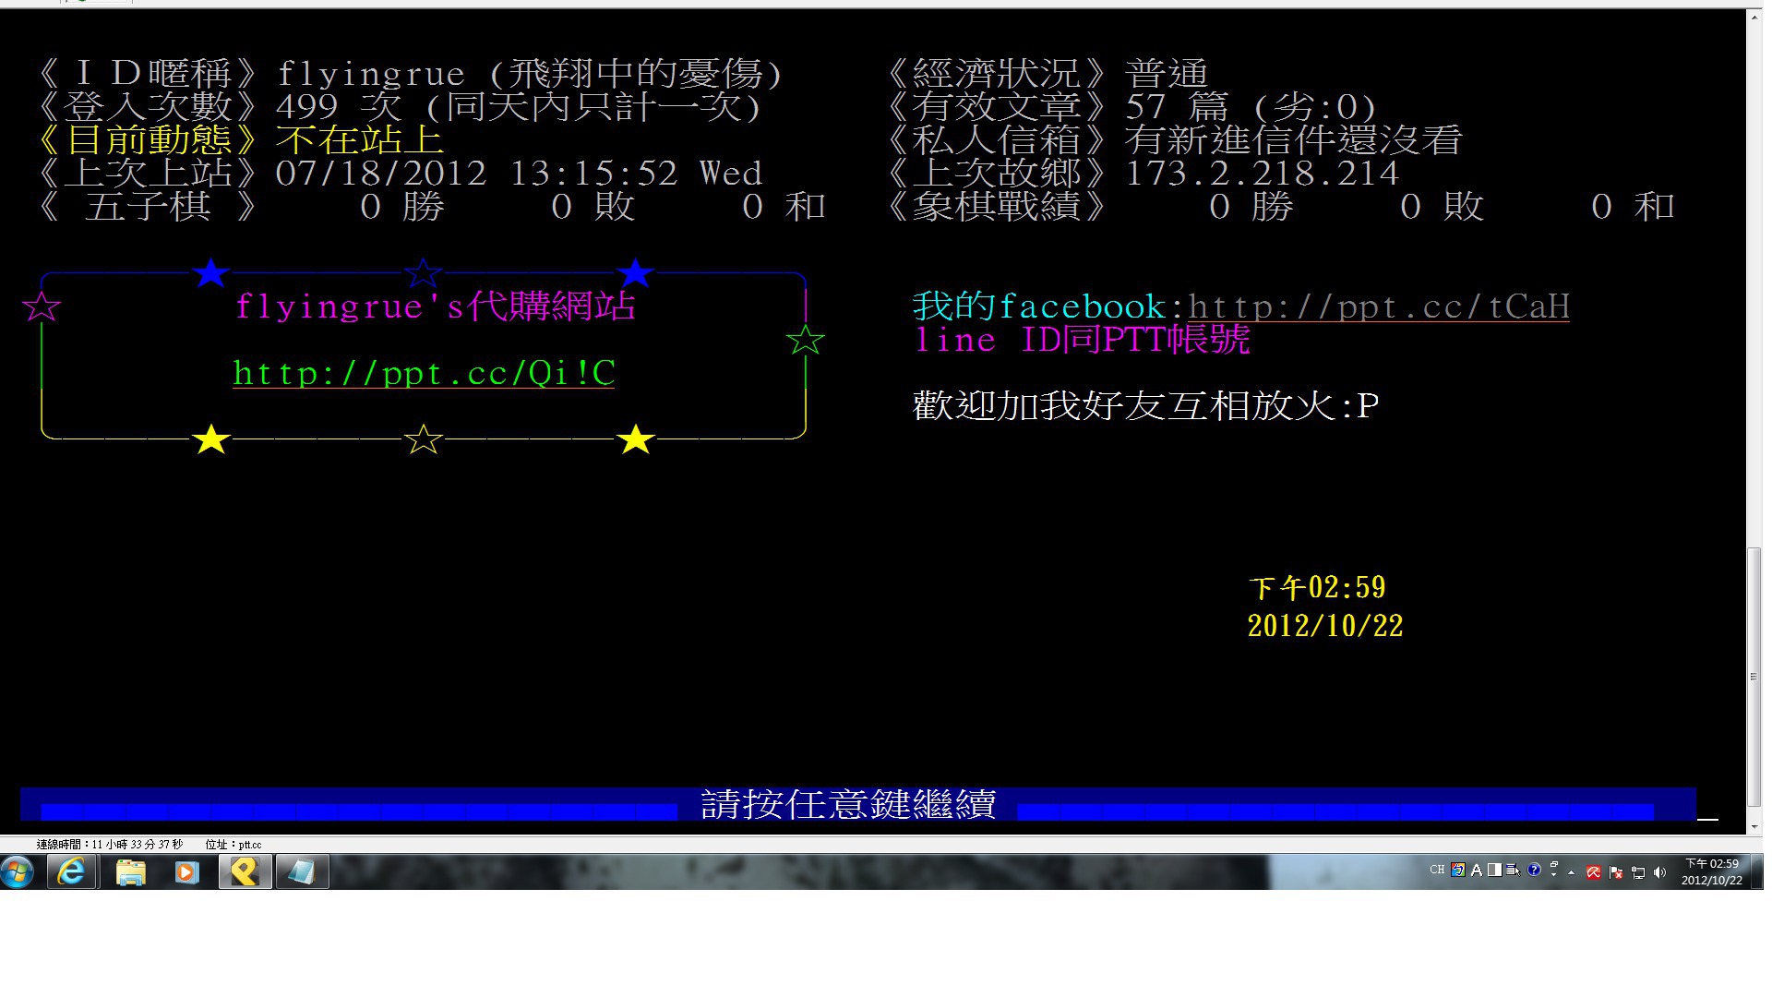Screen dimensions: 1772x997
Task: Open Windows Media Player taskbar icon
Action: pos(187,871)
